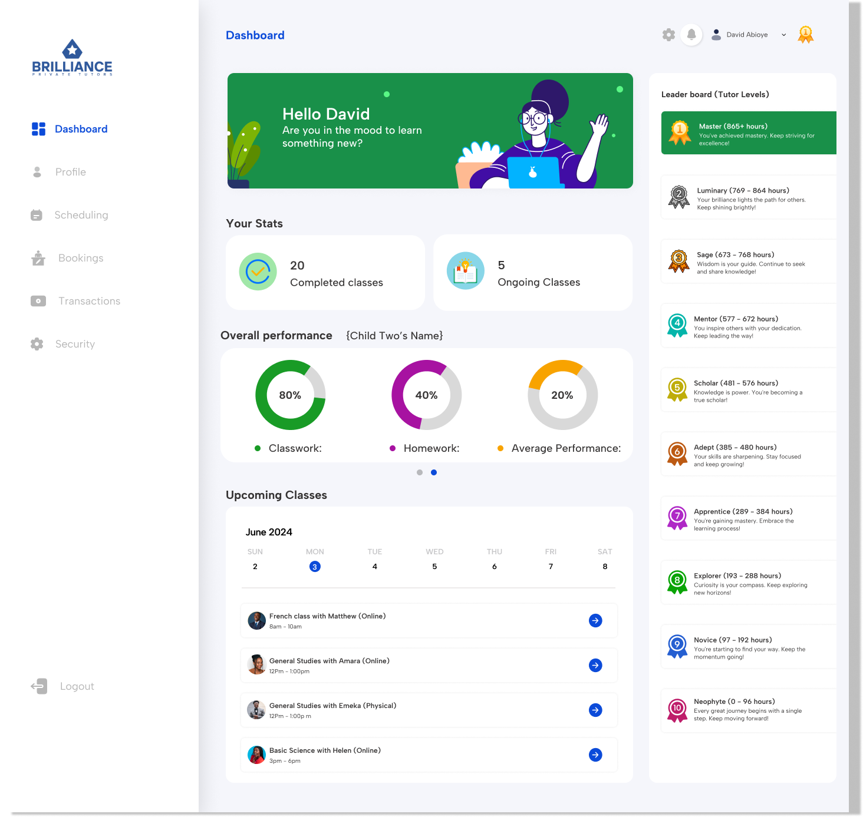This screenshot has width=863, height=817.
Task: Click the gold rank badge in header
Action: 805,35
